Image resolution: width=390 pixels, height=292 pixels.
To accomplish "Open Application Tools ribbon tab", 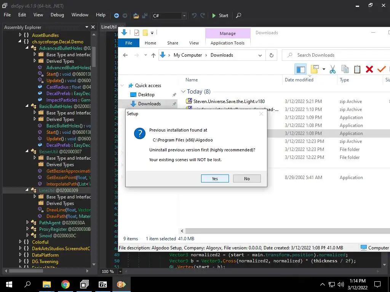I will click(x=227, y=43).
